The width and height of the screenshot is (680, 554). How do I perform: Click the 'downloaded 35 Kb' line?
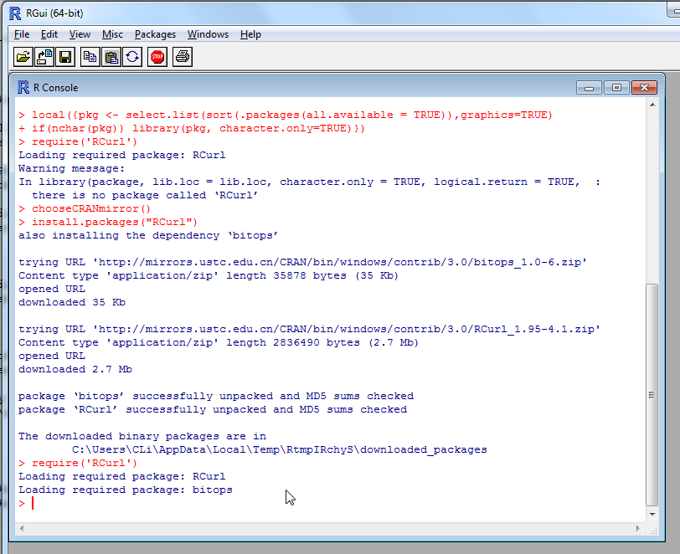(x=72, y=302)
